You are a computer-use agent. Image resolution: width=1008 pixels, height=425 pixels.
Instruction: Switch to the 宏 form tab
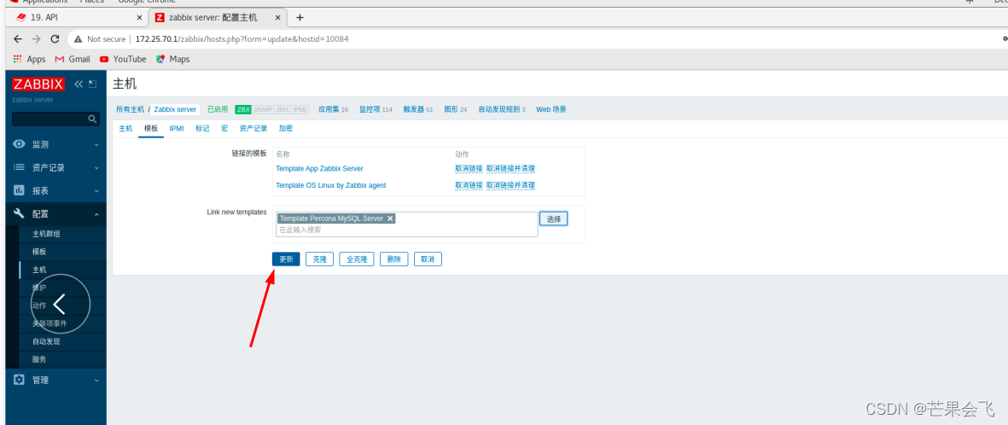(224, 129)
